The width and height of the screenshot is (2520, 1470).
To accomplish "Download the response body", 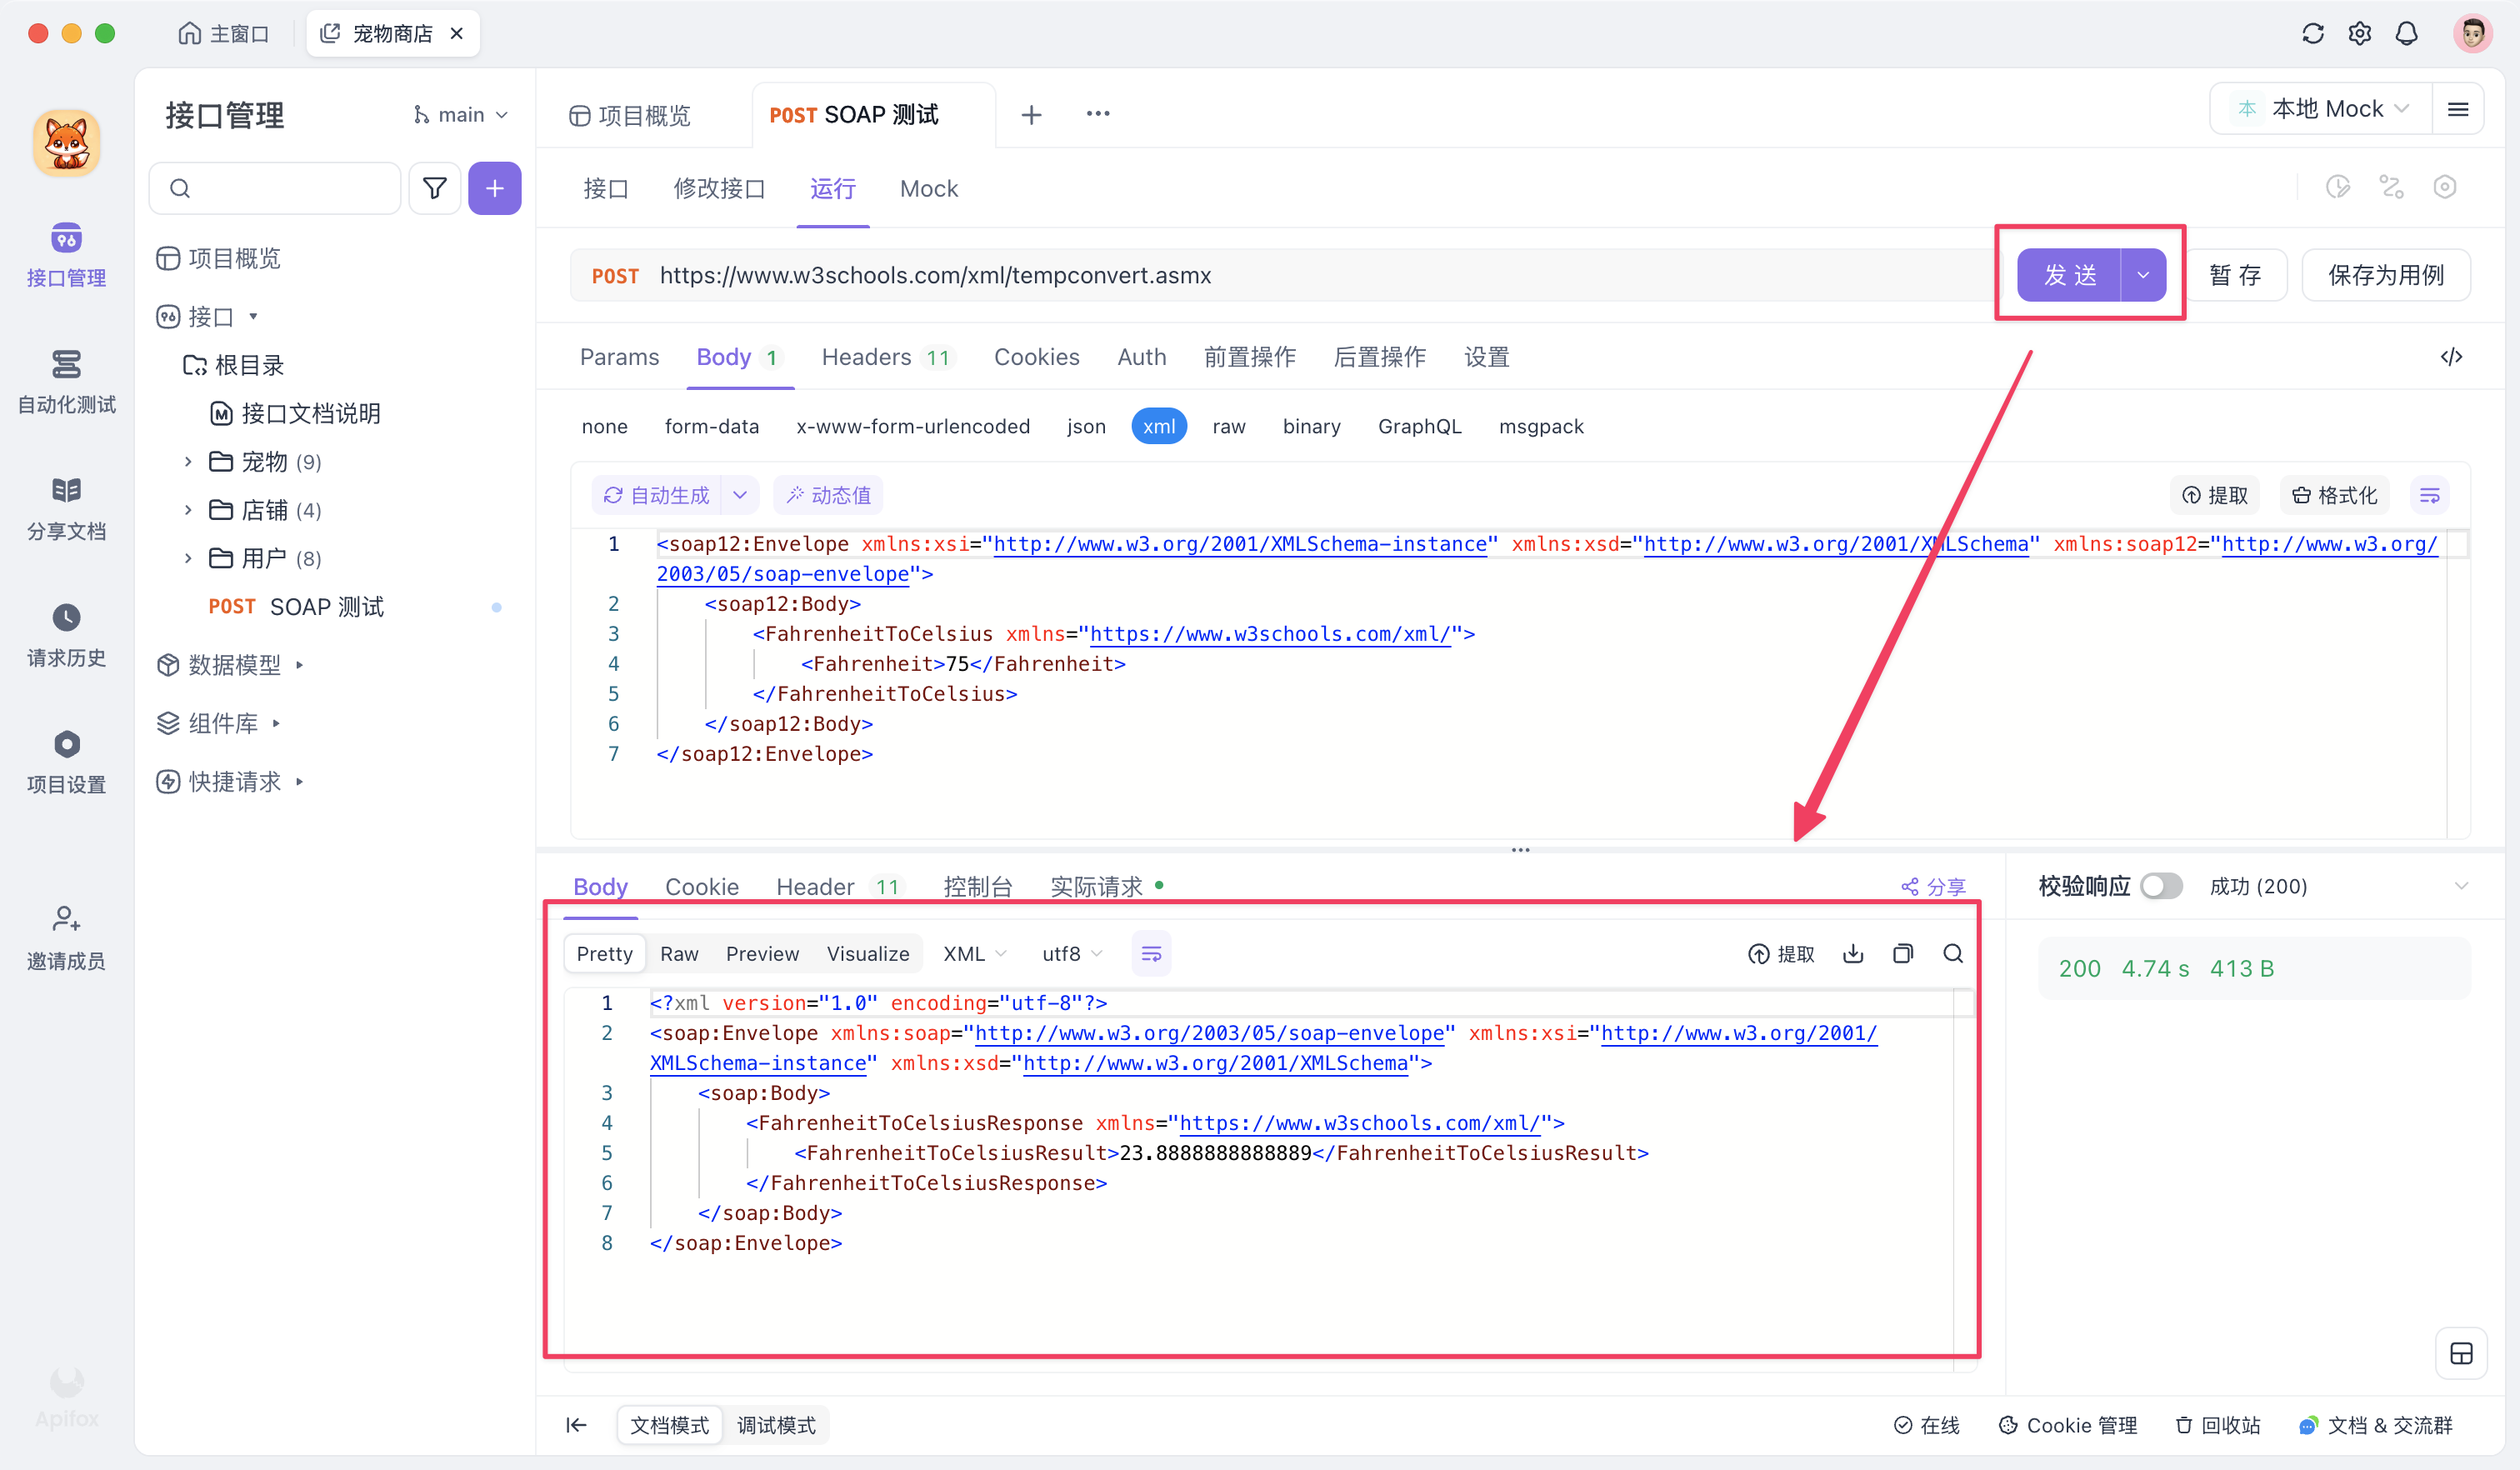I will tap(1853, 954).
